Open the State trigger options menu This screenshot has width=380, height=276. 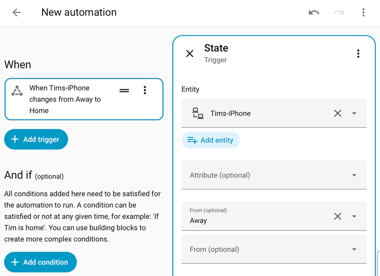pos(358,53)
